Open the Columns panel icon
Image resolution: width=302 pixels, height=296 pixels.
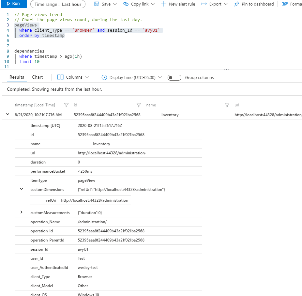(x=60, y=77)
